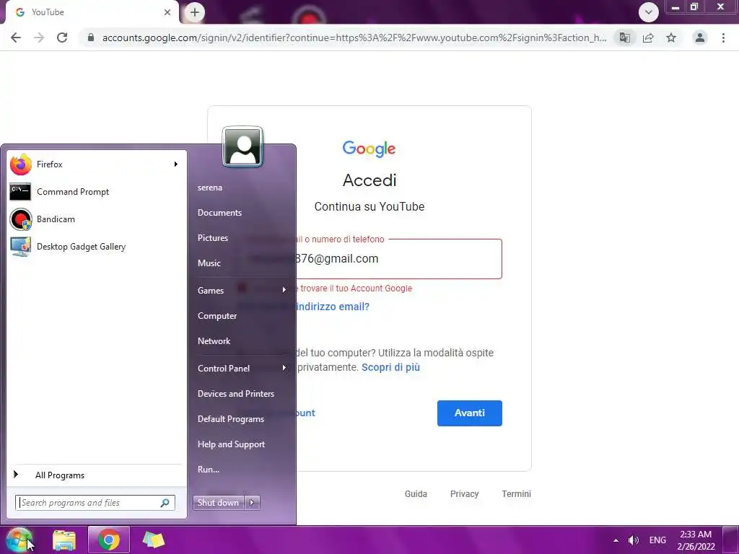Screen dimensions: 739x554
Task: Open the serena user folder
Action: (x=210, y=188)
